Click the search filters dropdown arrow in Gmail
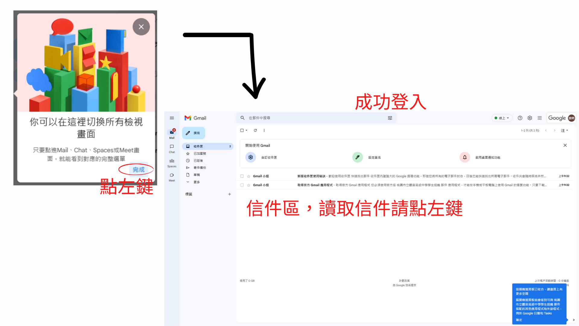This screenshot has width=579, height=326. coord(390,117)
